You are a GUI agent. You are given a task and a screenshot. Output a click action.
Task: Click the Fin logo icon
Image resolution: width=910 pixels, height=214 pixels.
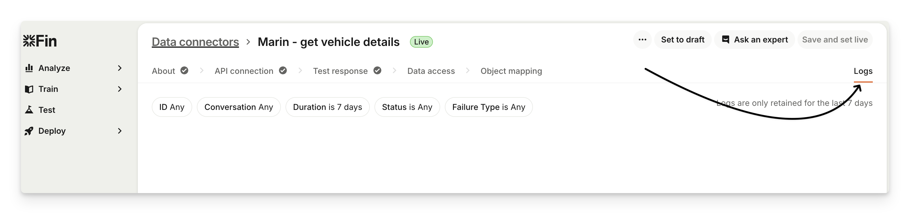coord(29,41)
